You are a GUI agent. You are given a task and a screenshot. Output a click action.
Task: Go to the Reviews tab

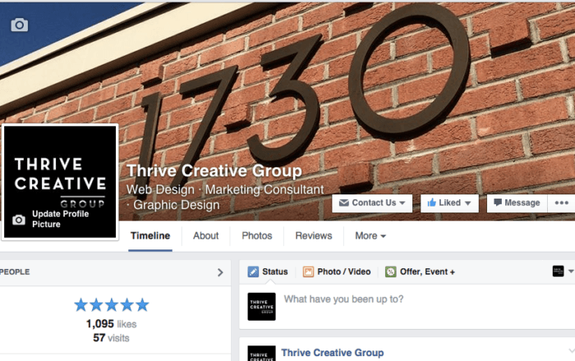314,235
